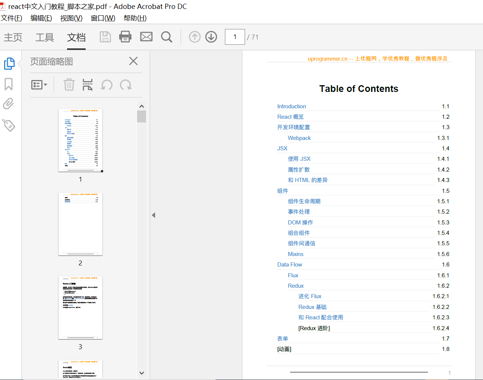The image size is (483, 380).
Task: Click the Save file icon
Action: (105, 37)
